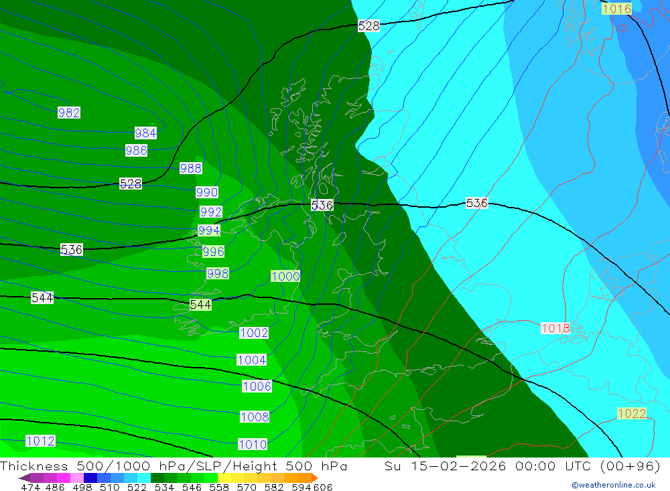Click the 1010 pressure label

tap(253, 445)
